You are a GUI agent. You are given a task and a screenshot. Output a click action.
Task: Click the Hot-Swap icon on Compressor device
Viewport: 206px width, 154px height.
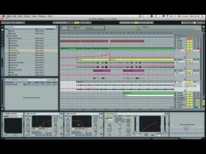165,114
